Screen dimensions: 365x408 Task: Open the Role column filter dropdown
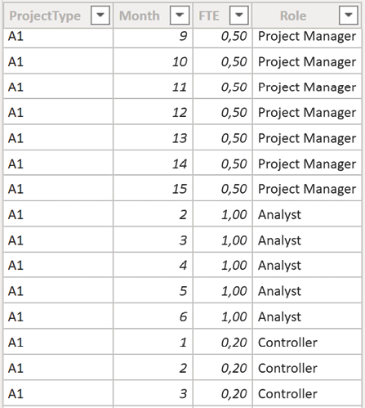349,16
